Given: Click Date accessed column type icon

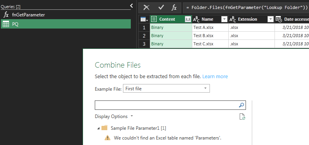Looking at the screenshot, I should [279, 19].
